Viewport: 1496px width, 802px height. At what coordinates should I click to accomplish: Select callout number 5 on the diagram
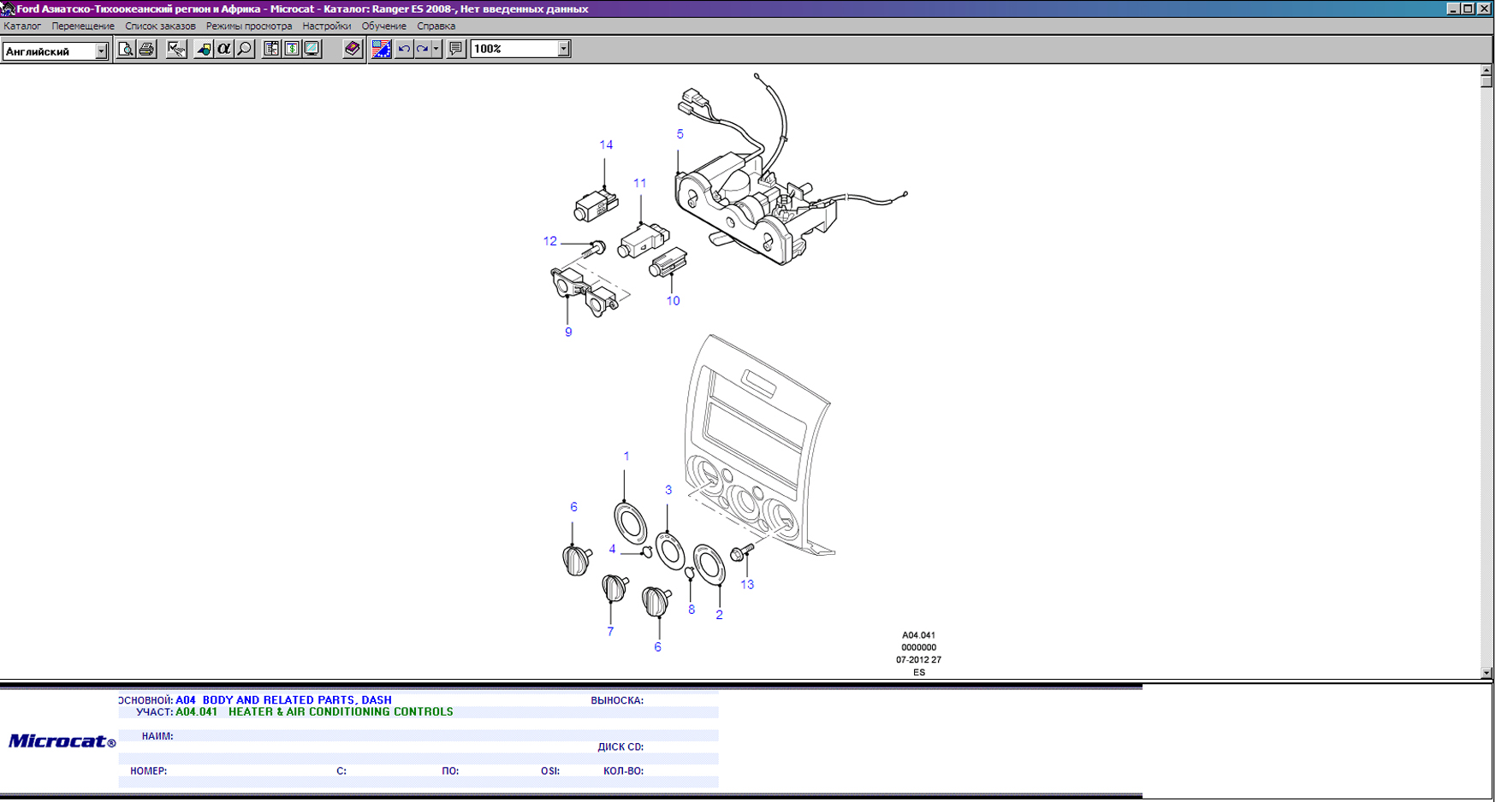tap(680, 134)
